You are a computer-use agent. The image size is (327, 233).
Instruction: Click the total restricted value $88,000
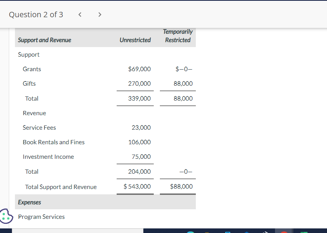pyautogui.click(x=181, y=186)
